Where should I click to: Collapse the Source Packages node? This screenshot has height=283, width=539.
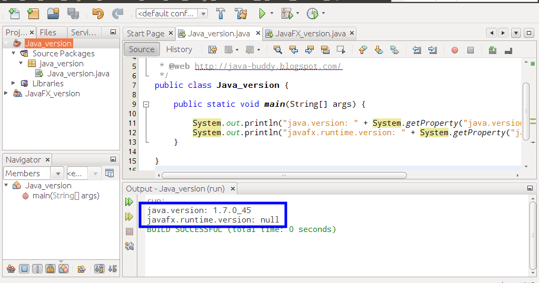pyautogui.click(x=13, y=53)
